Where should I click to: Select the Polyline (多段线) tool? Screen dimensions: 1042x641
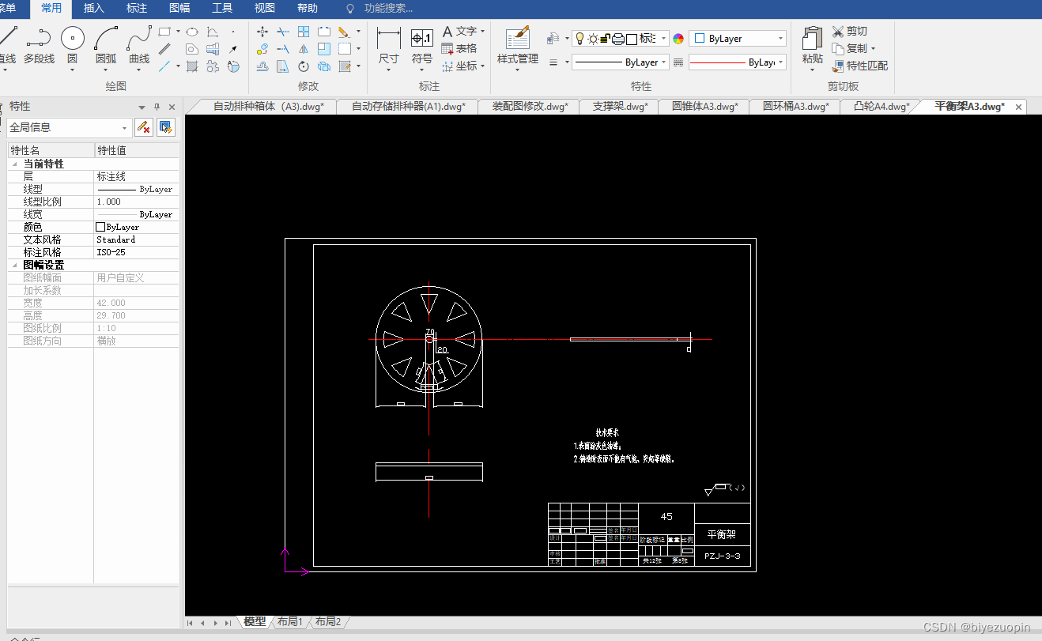tap(39, 45)
